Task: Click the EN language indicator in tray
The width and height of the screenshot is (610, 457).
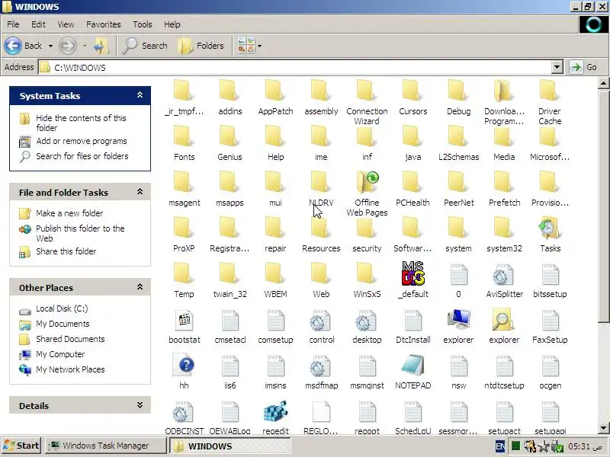Action: pyautogui.click(x=500, y=446)
